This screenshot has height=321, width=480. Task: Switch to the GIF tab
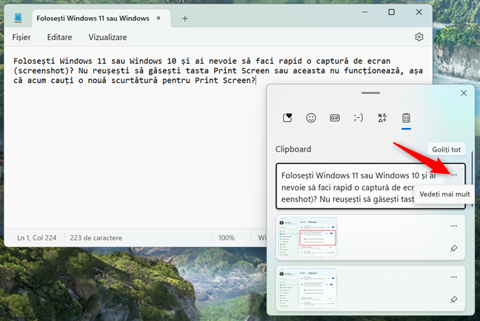[x=335, y=118]
